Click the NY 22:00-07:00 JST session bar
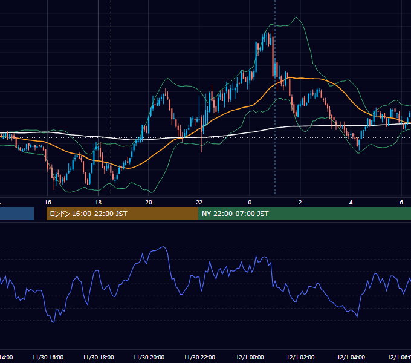The image size is (411, 363). [x=304, y=214]
